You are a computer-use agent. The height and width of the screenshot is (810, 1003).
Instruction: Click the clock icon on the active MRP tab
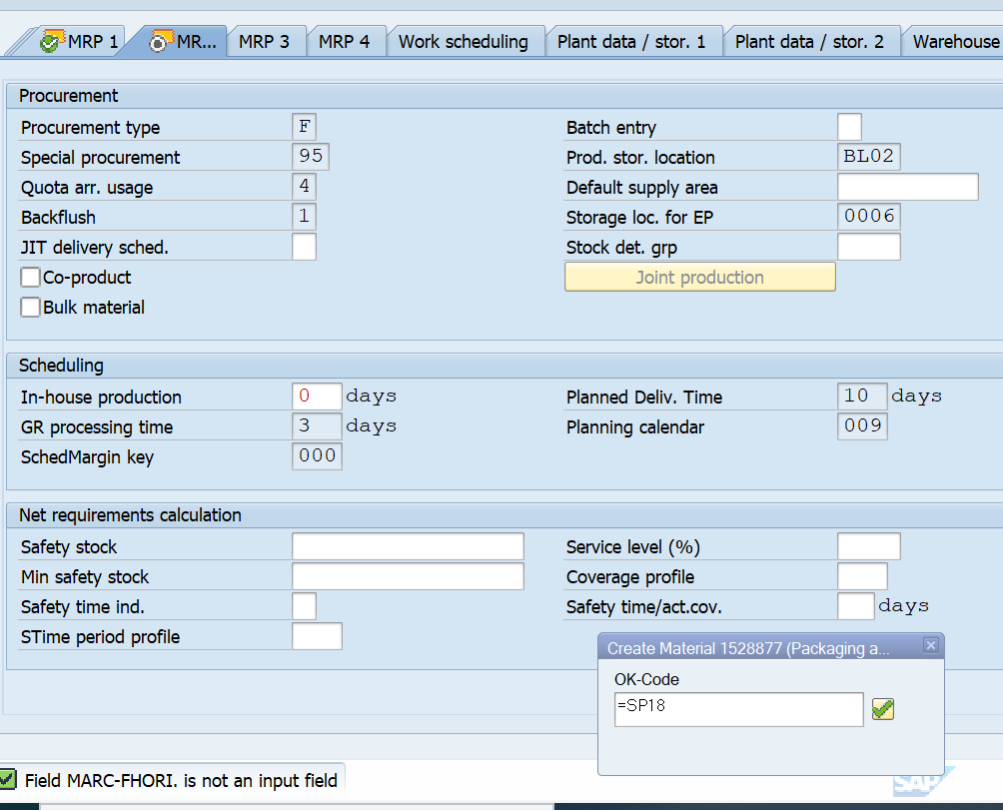pyautogui.click(x=158, y=41)
